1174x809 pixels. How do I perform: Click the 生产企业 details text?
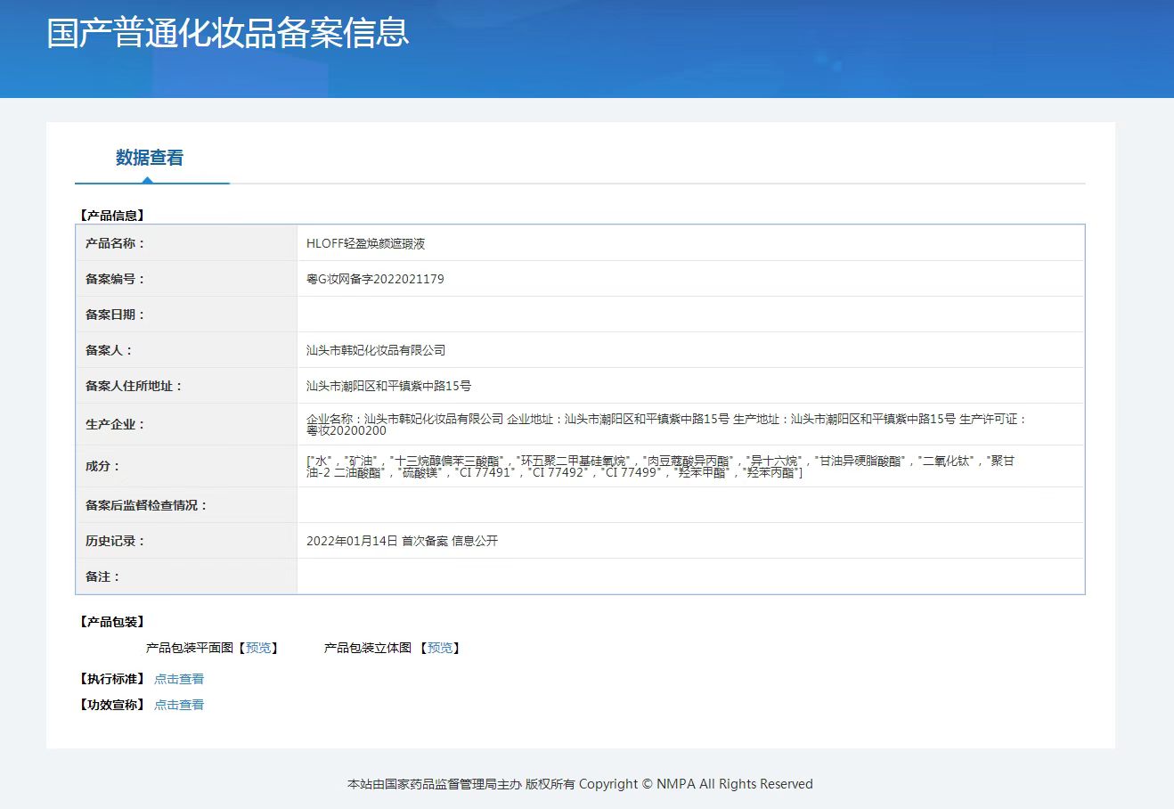666,424
